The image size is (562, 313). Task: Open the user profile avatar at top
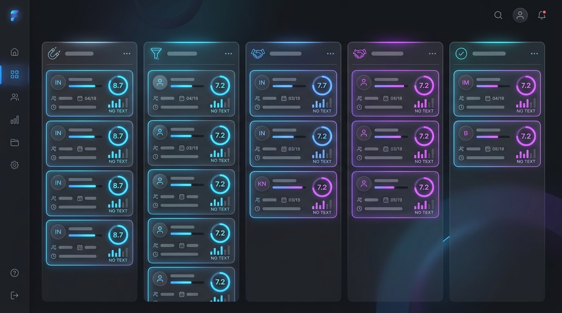click(x=520, y=15)
